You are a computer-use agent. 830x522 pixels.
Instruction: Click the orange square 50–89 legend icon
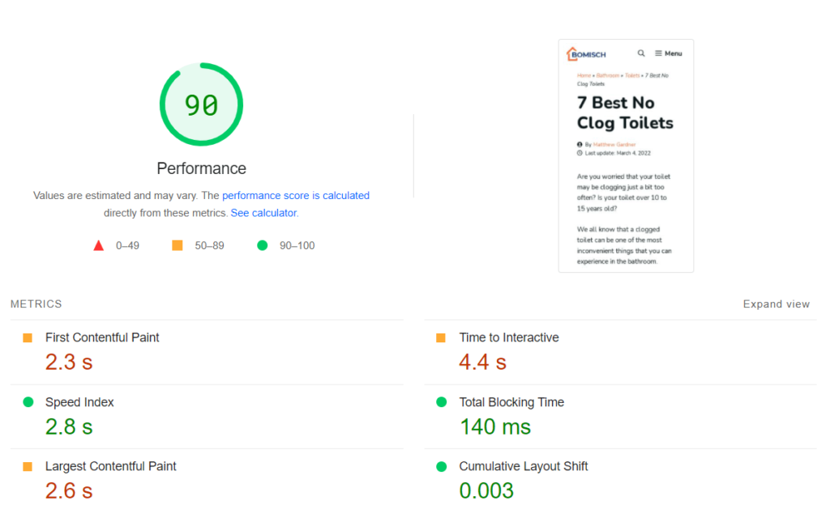pos(178,245)
